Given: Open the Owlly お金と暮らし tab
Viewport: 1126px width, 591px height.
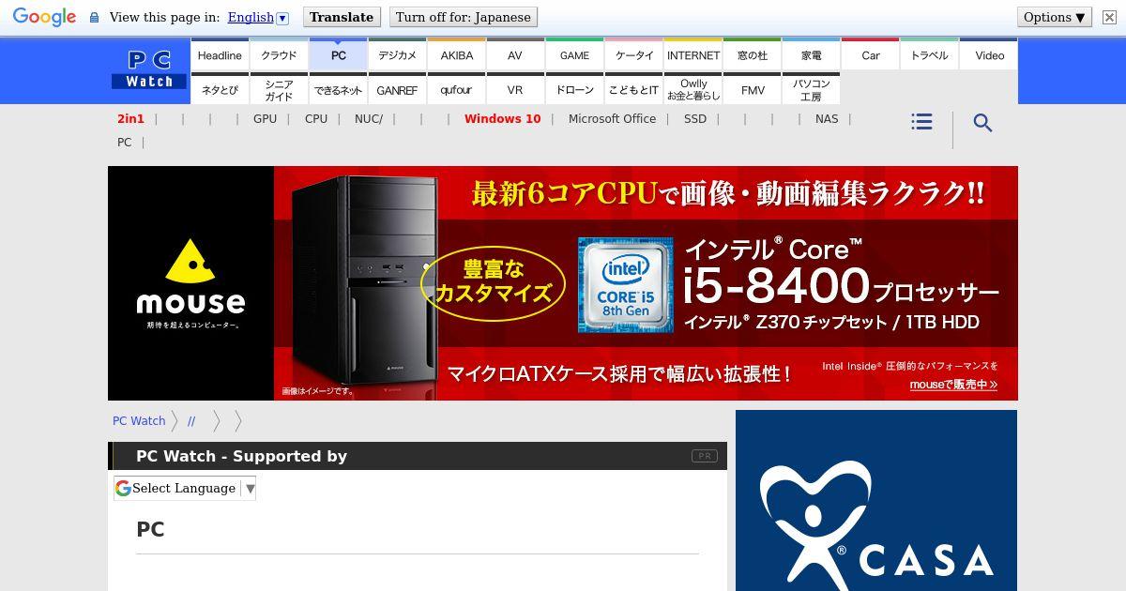Looking at the screenshot, I should tap(693, 89).
